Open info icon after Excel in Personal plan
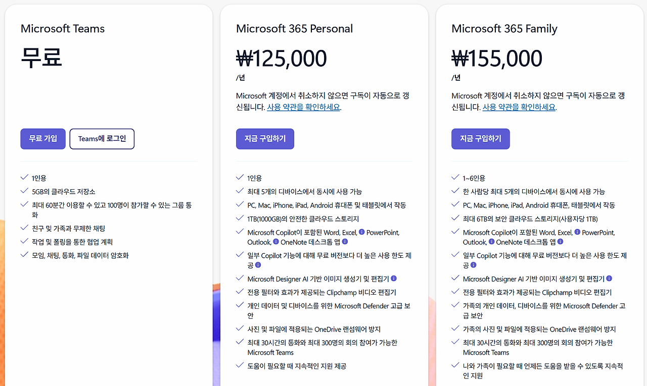The width and height of the screenshot is (647, 386). tap(361, 232)
